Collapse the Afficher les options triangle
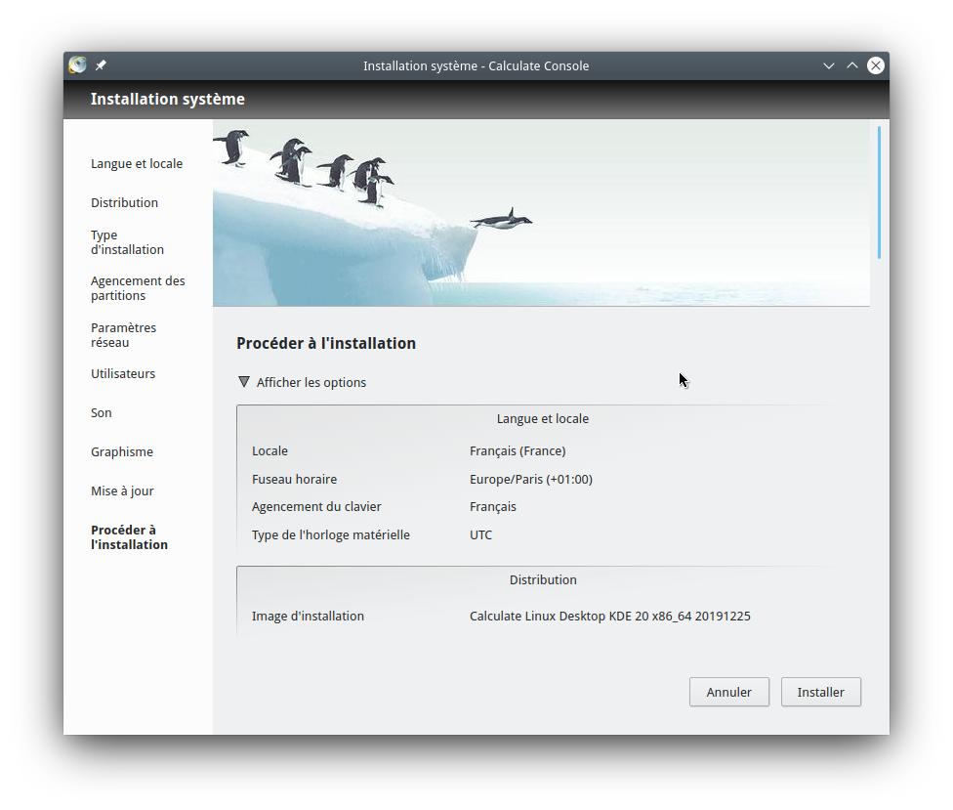This screenshot has width=953, height=810. tap(244, 382)
